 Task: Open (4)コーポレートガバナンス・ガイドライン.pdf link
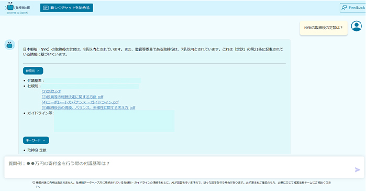click(x=80, y=102)
